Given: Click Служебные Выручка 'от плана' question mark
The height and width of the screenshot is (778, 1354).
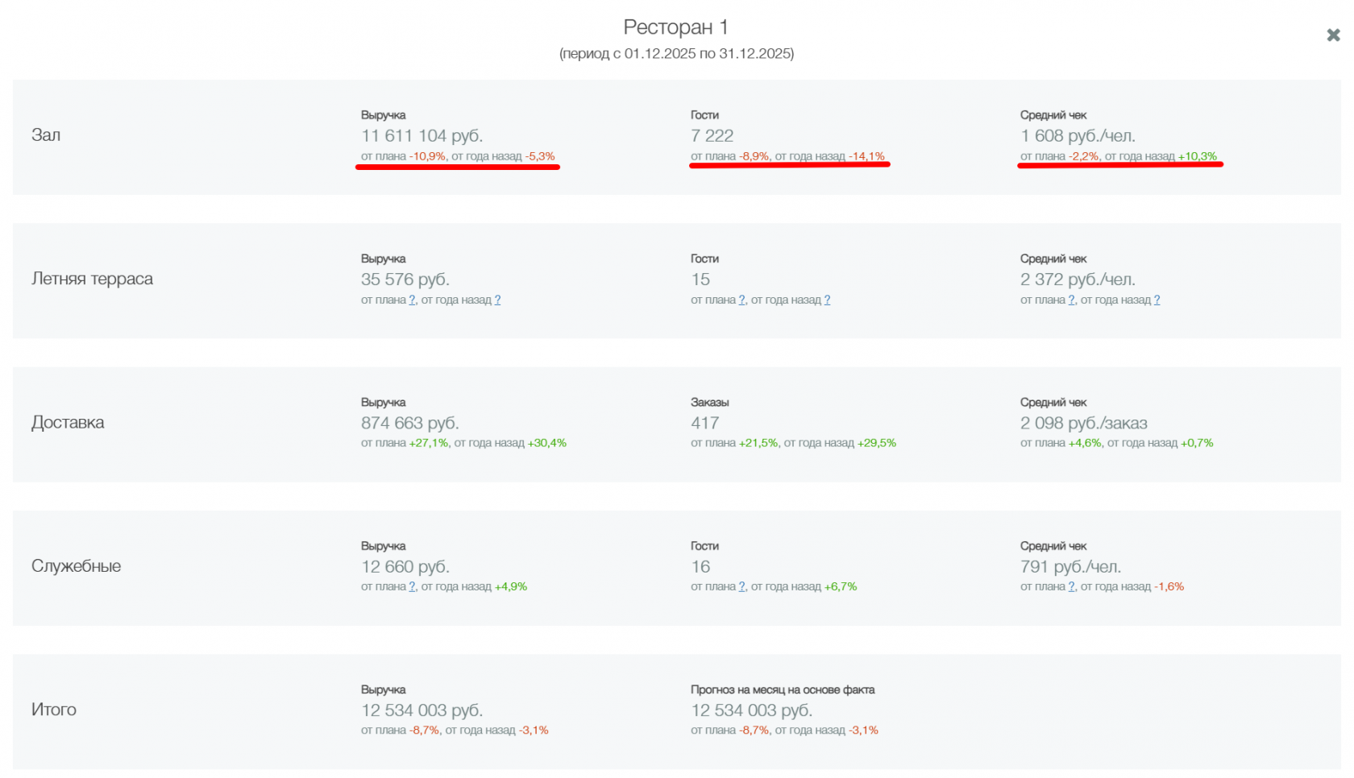Looking at the screenshot, I should (x=413, y=587).
